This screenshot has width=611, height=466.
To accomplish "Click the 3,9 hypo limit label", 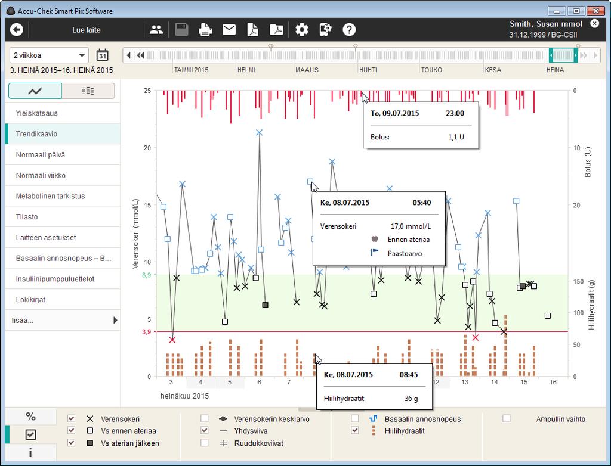I will (x=147, y=332).
